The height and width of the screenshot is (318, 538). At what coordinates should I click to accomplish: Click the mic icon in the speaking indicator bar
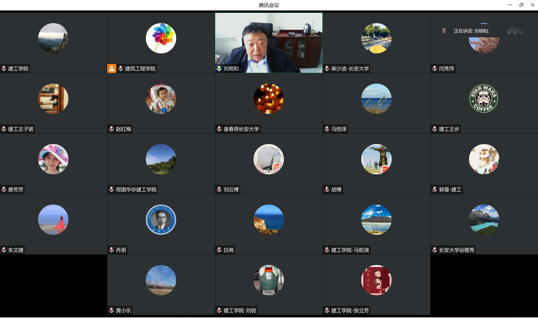point(444,31)
